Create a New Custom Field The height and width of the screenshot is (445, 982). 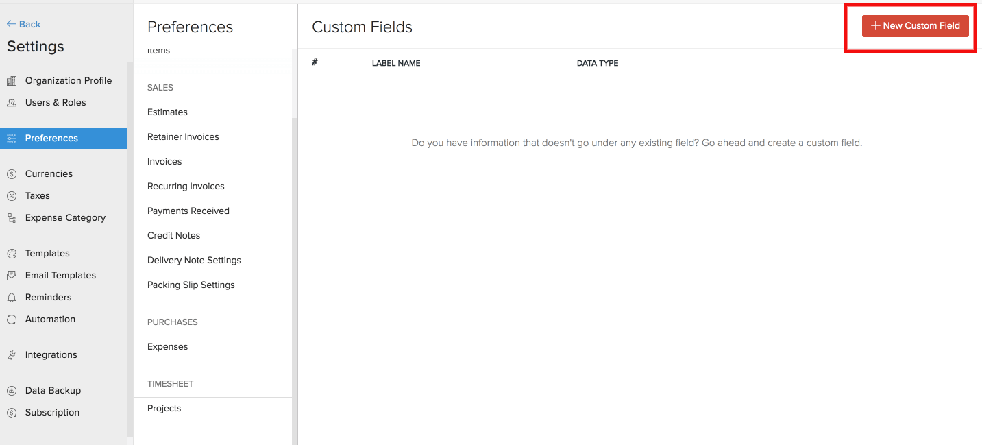[915, 26]
